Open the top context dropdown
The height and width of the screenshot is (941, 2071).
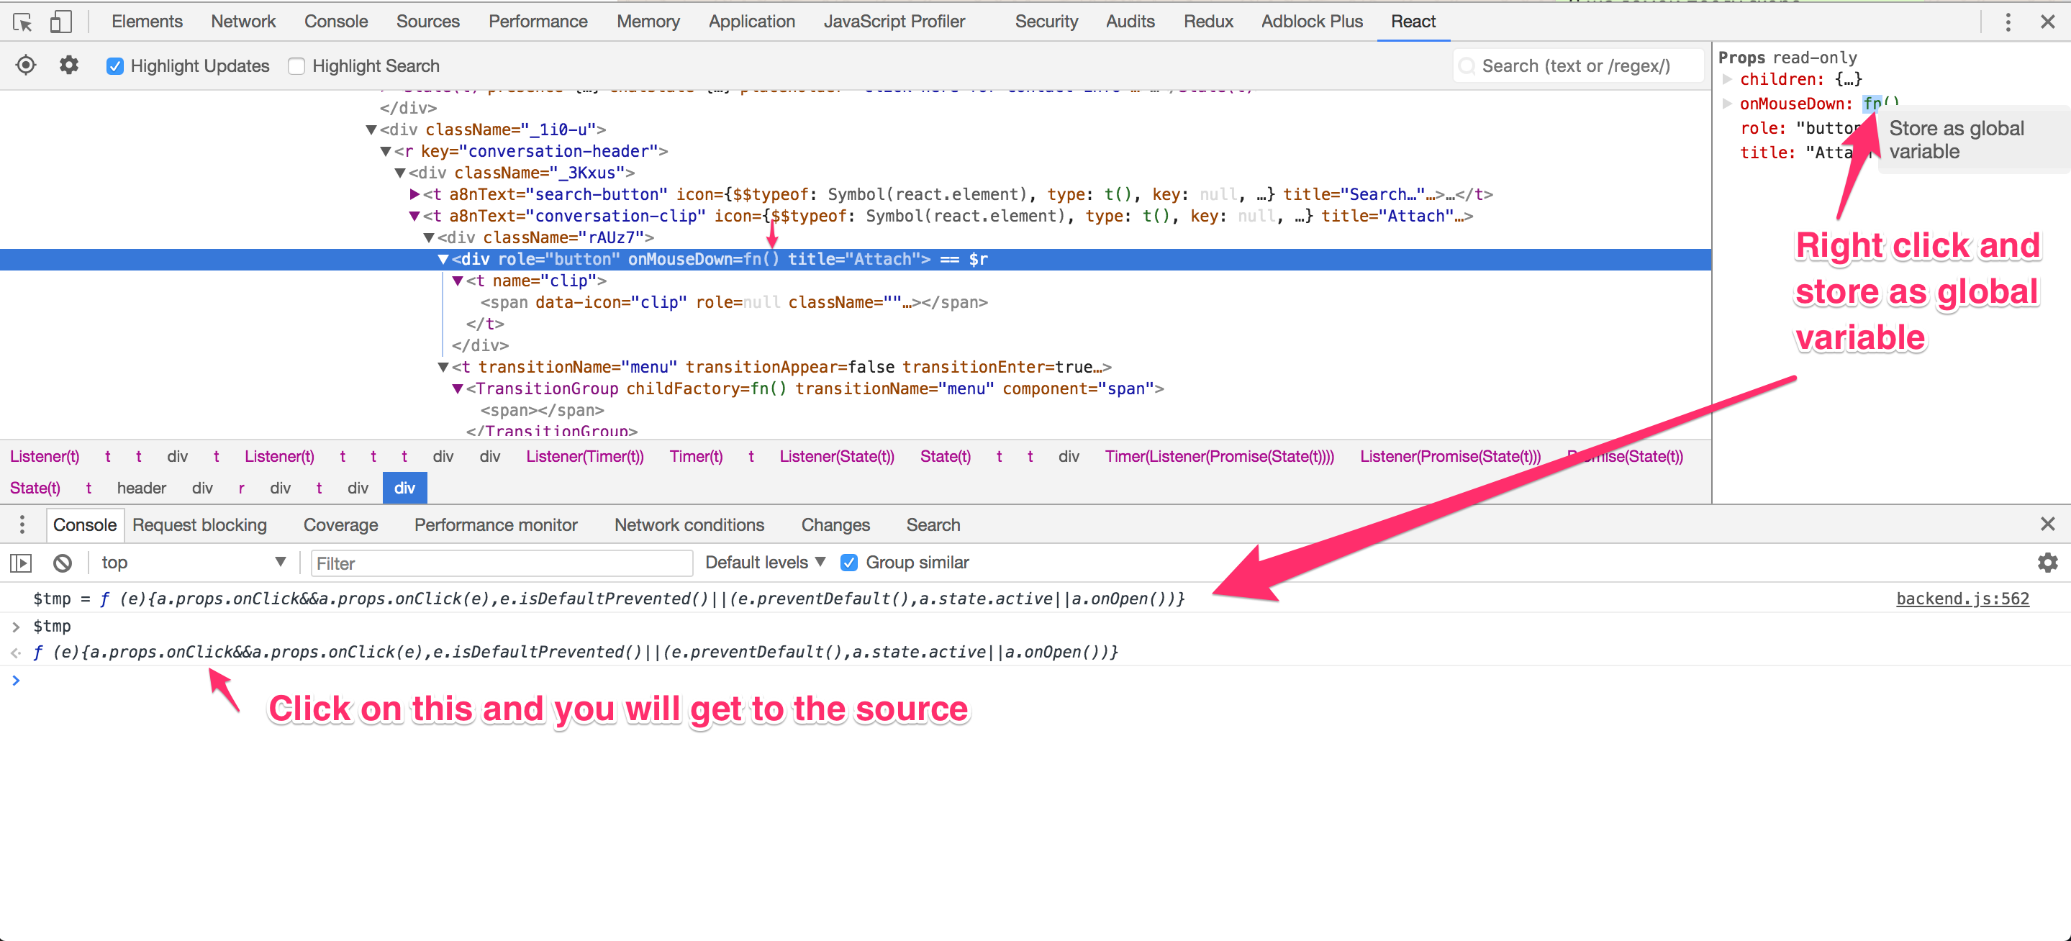point(193,563)
